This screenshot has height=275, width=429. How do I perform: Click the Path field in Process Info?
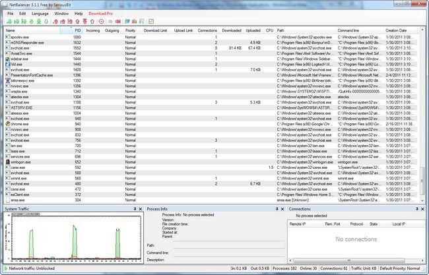[x=229, y=245]
